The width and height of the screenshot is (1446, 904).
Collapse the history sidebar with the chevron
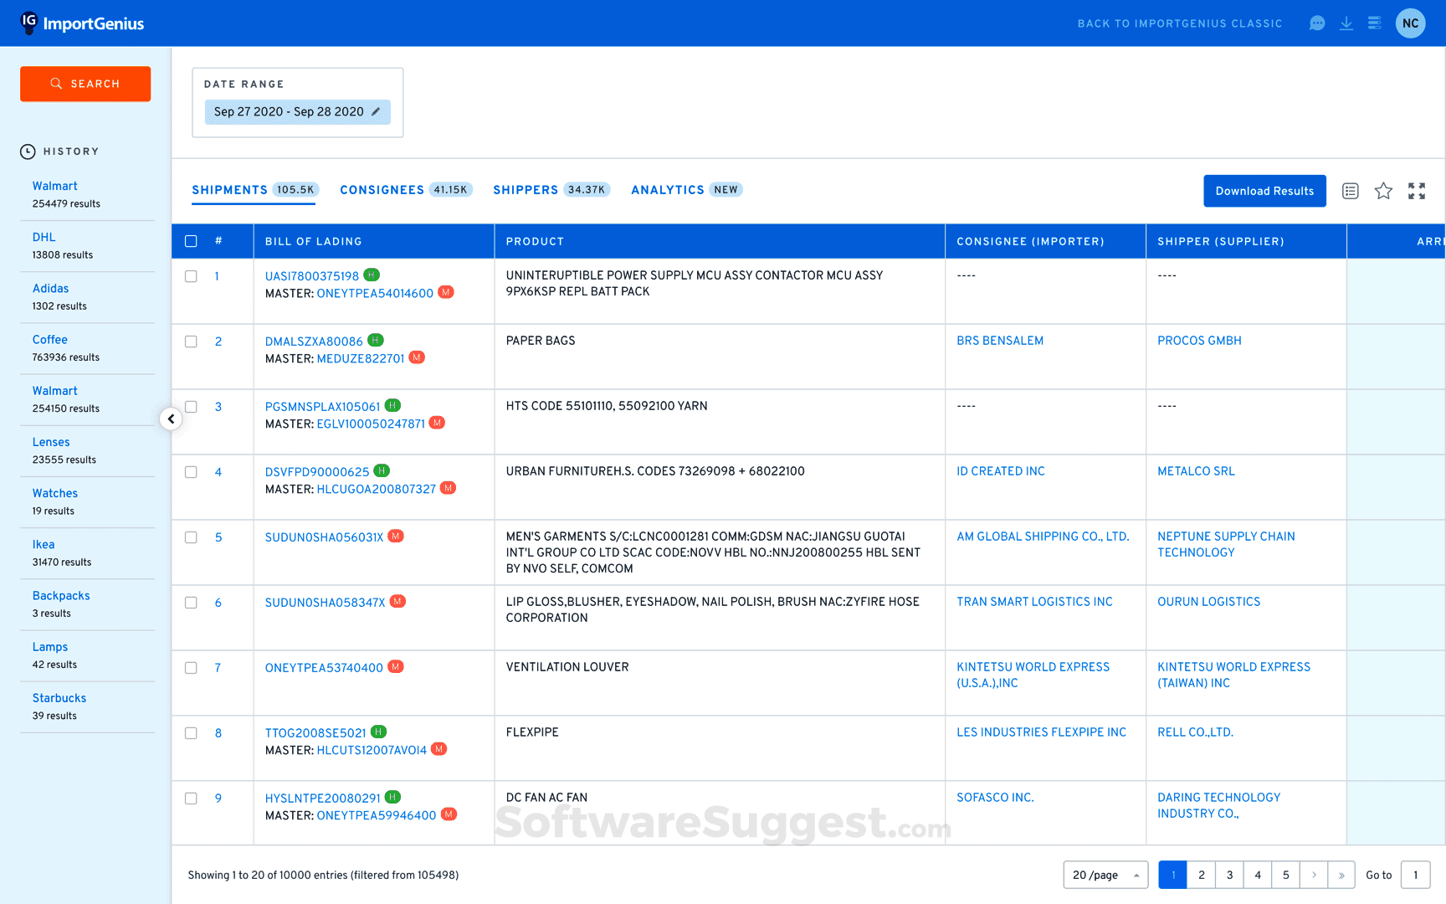[x=172, y=419]
